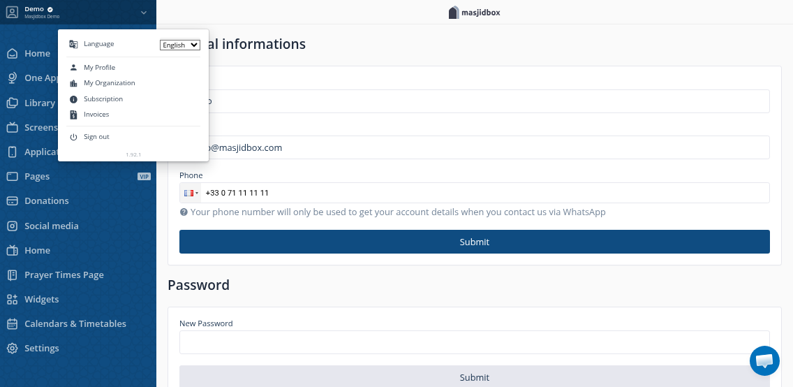Click the Invoices document icon
The width and height of the screenshot is (793, 387).
(x=73, y=115)
